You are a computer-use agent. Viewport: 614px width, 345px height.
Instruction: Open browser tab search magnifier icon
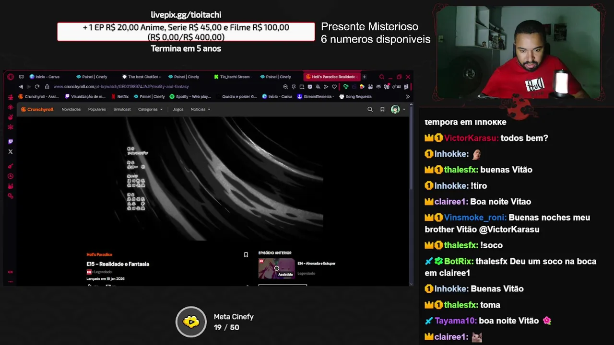(x=381, y=77)
